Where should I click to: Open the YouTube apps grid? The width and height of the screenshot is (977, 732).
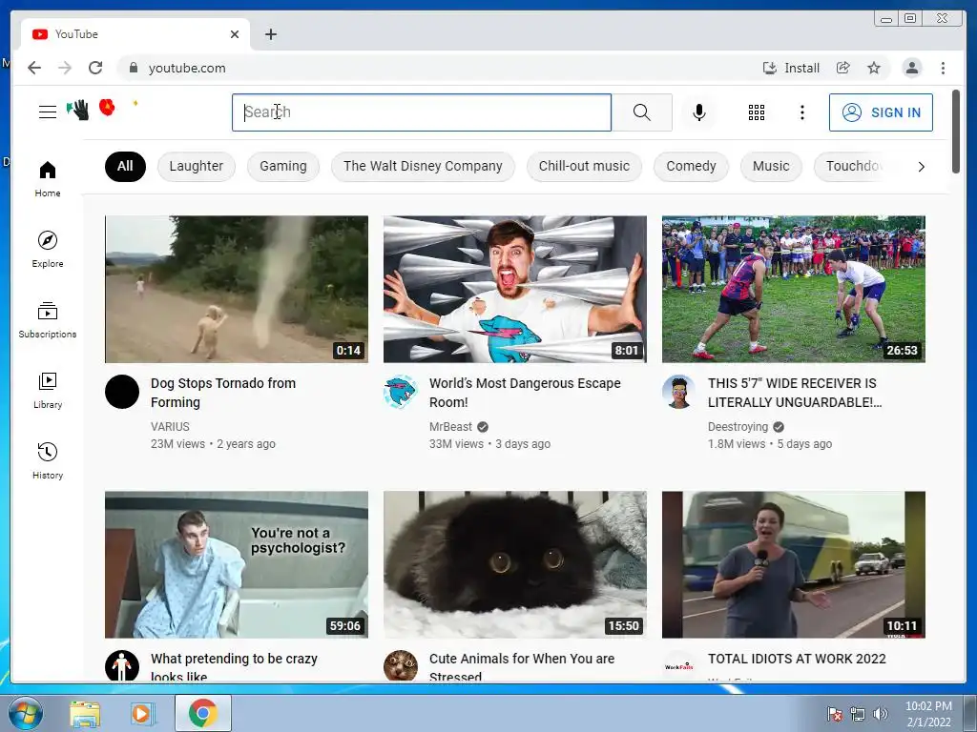click(757, 112)
